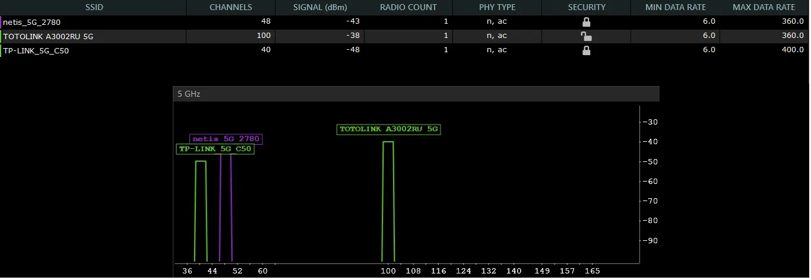Click channel value 100 in table
Image resolution: width=811 pixels, height=280 pixels.
[x=263, y=36]
